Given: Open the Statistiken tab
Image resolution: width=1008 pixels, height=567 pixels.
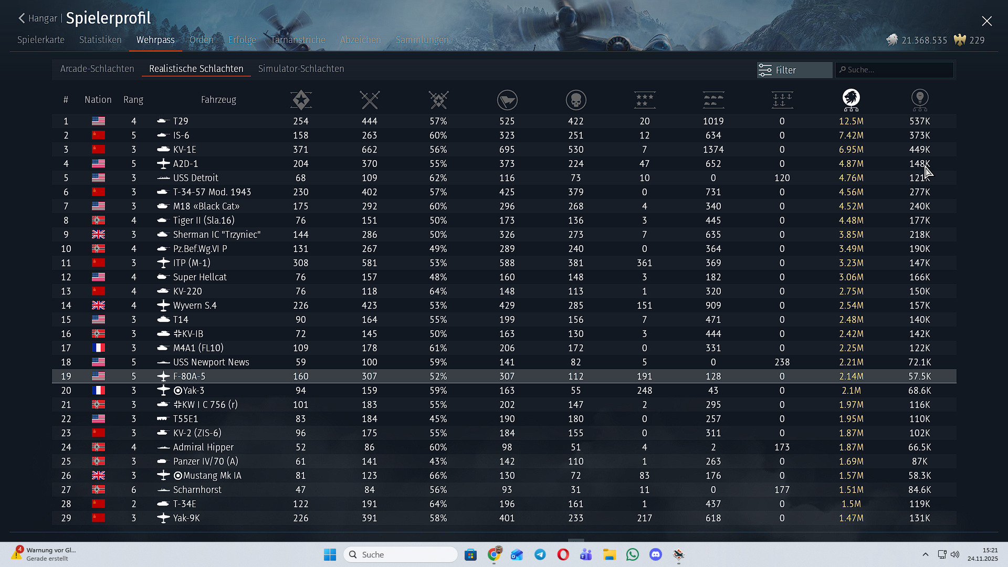Looking at the screenshot, I should point(100,40).
